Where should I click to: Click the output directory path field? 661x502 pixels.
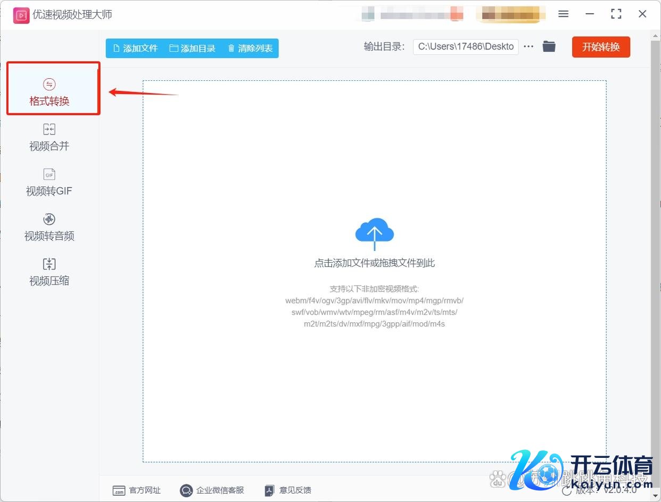pyautogui.click(x=465, y=47)
